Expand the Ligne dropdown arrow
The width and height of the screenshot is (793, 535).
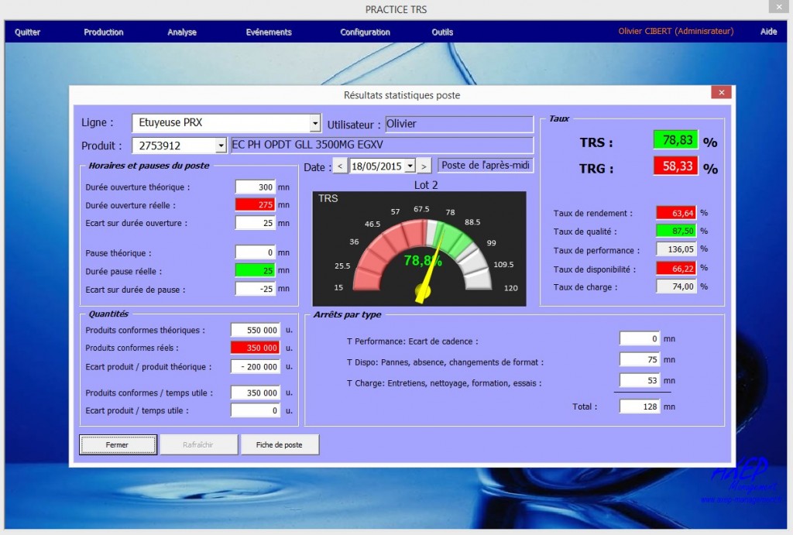[x=315, y=123]
